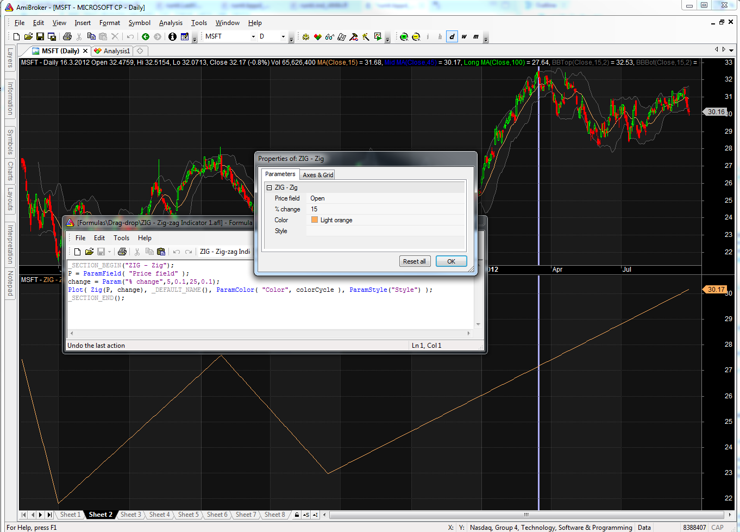Open the interval 'D' dropdown
This screenshot has height=532, width=740.
pyautogui.click(x=283, y=37)
